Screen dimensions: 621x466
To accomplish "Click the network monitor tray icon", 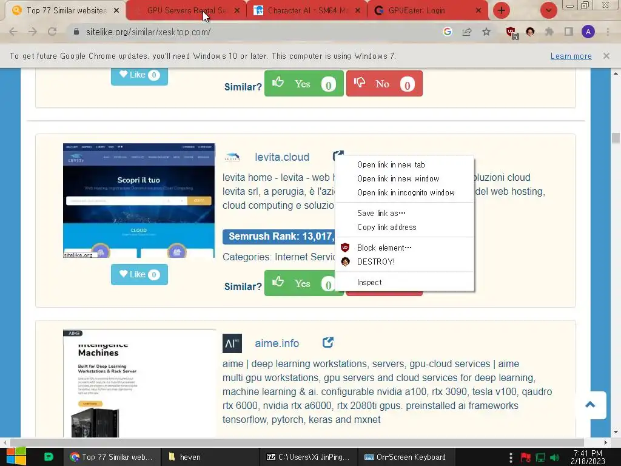I will click(540, 458).
